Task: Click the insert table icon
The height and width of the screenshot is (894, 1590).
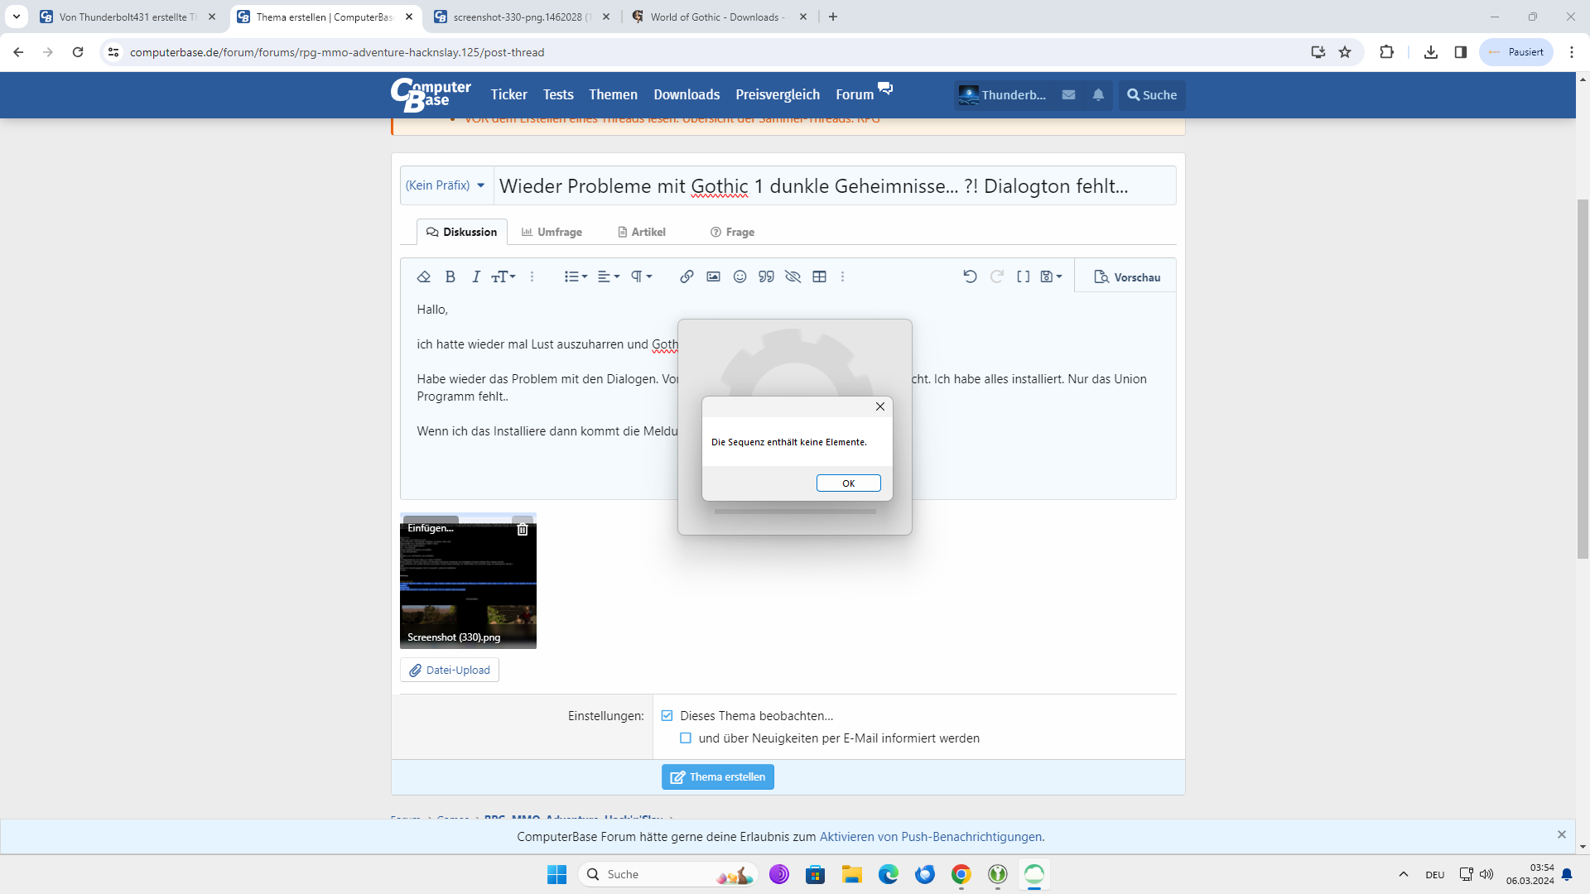Action: (819, 277)
